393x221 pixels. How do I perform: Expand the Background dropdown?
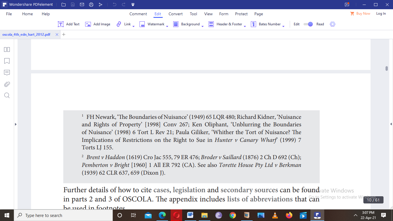click(x=202, y=26)
